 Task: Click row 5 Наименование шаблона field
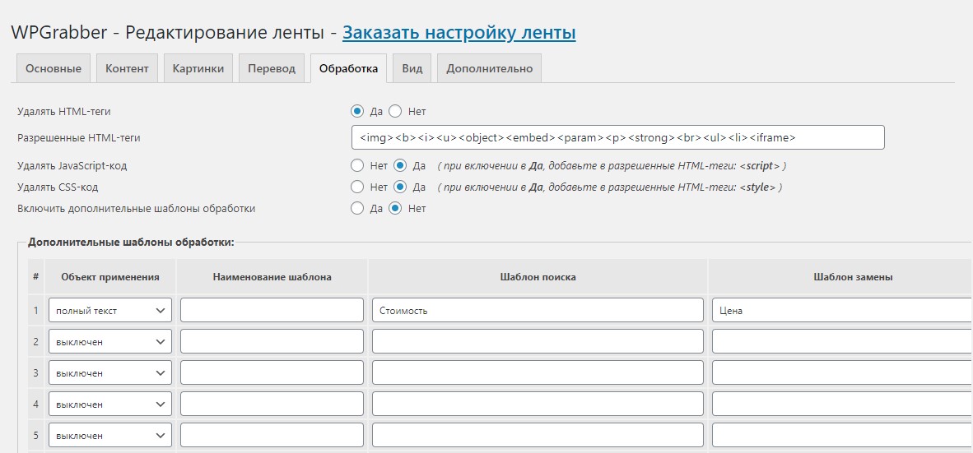(x=272, y=436)
